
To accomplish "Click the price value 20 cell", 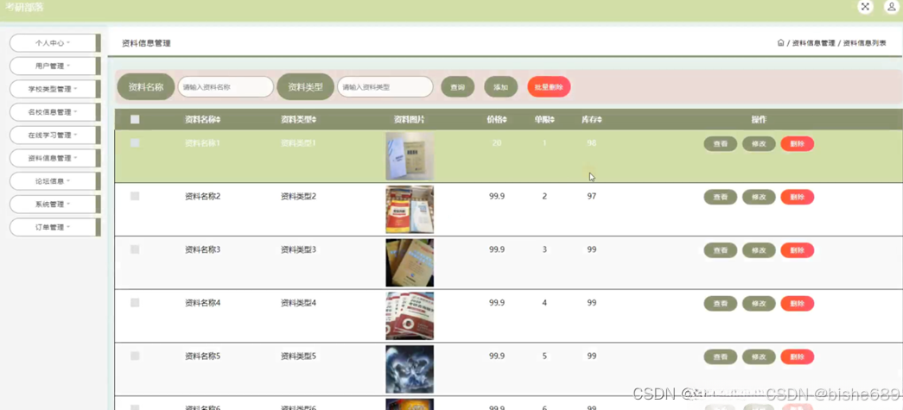I will [x=496, y=142].
